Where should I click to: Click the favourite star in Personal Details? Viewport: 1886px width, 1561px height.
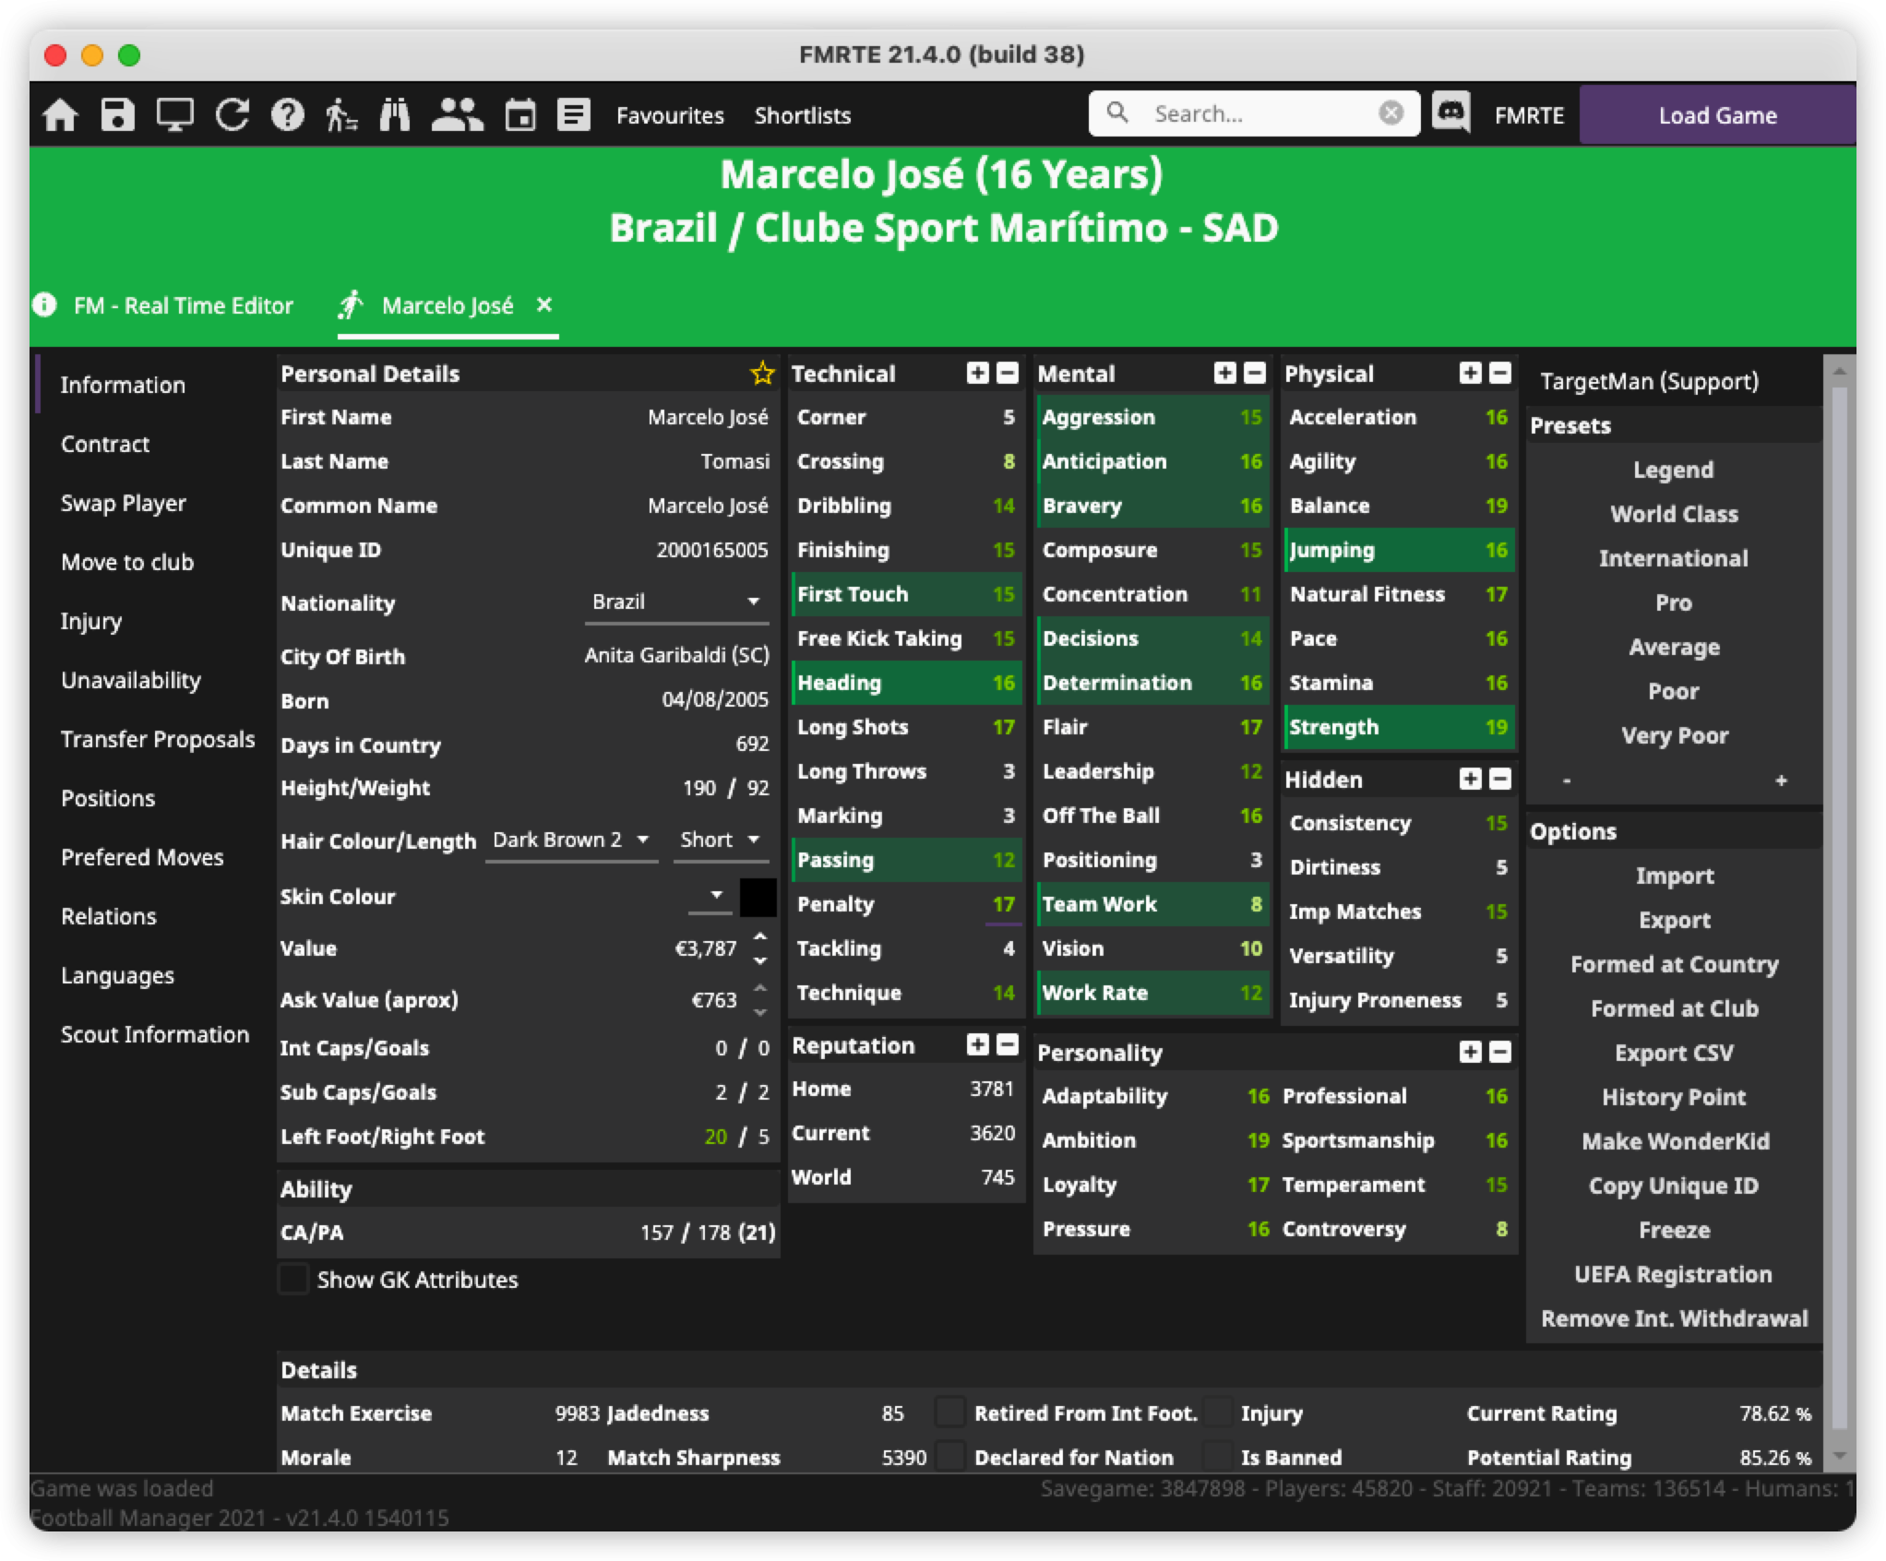(762, 374)
